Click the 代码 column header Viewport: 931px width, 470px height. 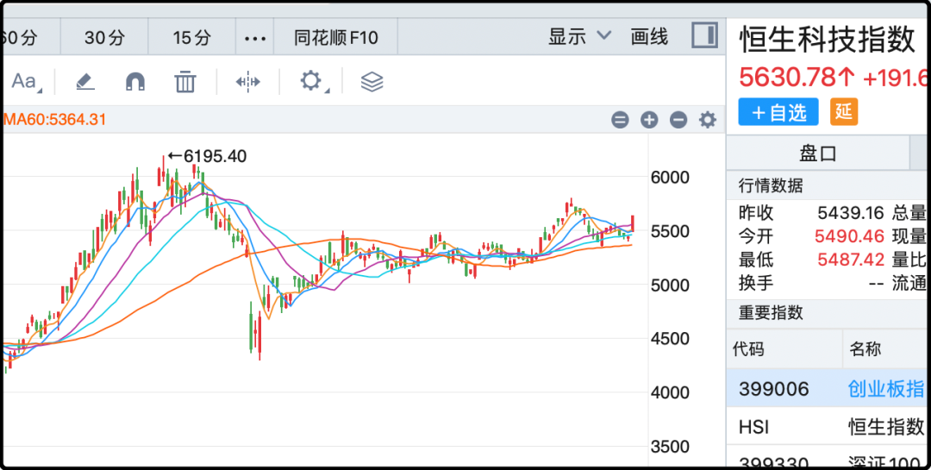click(749, 348)
